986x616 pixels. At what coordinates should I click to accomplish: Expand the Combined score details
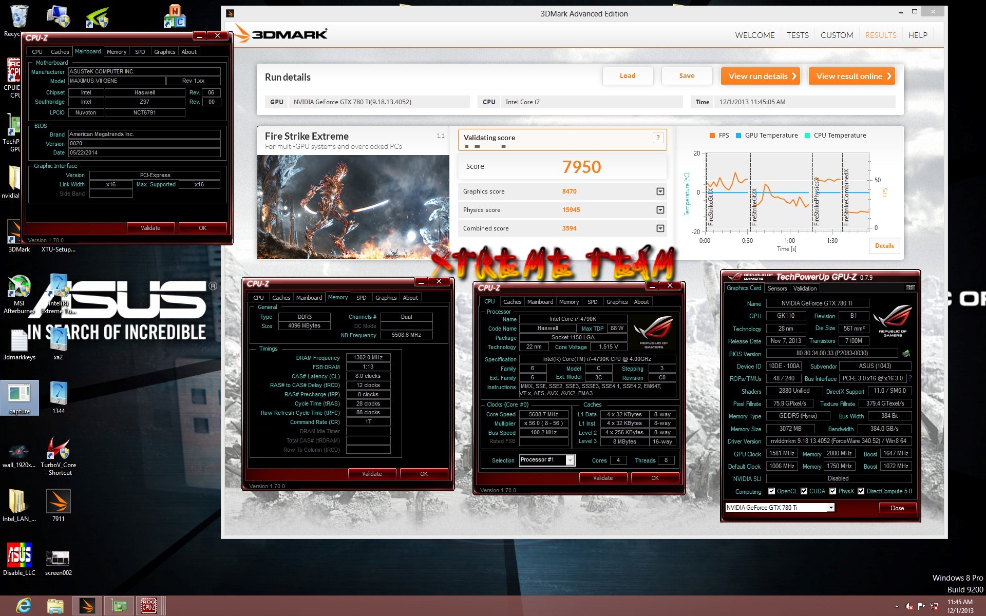point(660,228)
